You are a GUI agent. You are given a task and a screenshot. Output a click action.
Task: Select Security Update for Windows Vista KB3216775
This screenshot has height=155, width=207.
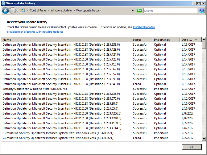(x=101, y=89)
